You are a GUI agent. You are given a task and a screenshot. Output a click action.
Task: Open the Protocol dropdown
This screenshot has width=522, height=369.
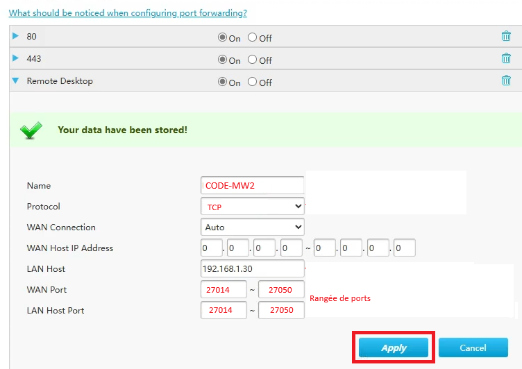point(252,206)
